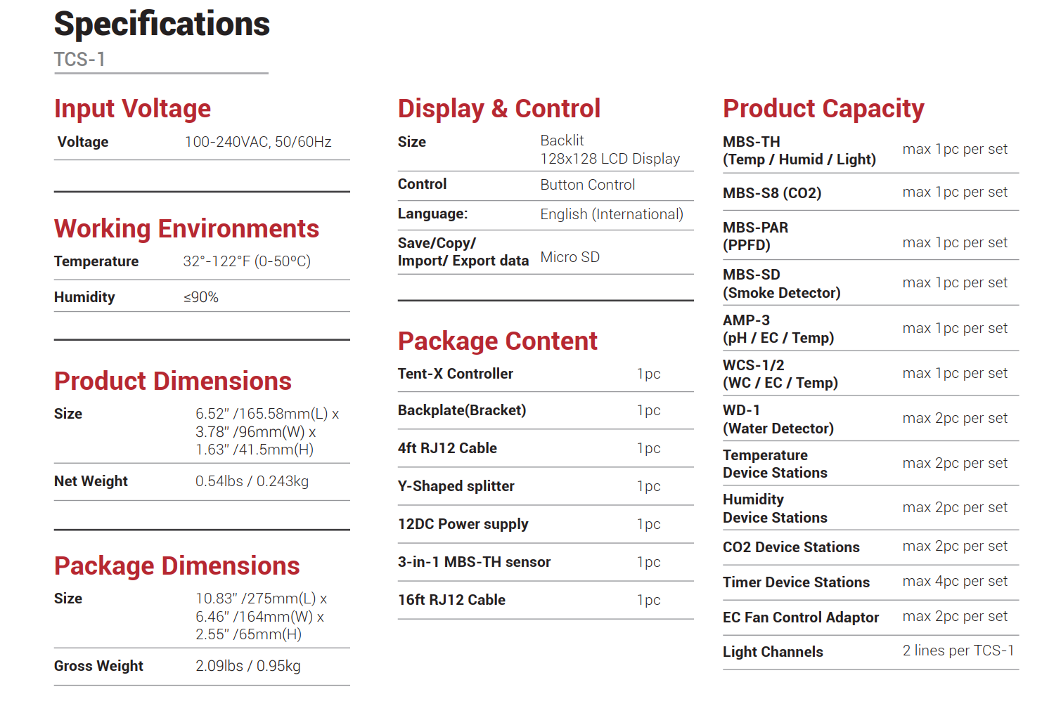
Task: Click the Display & Control heading
Action: [x=499, y=109]
